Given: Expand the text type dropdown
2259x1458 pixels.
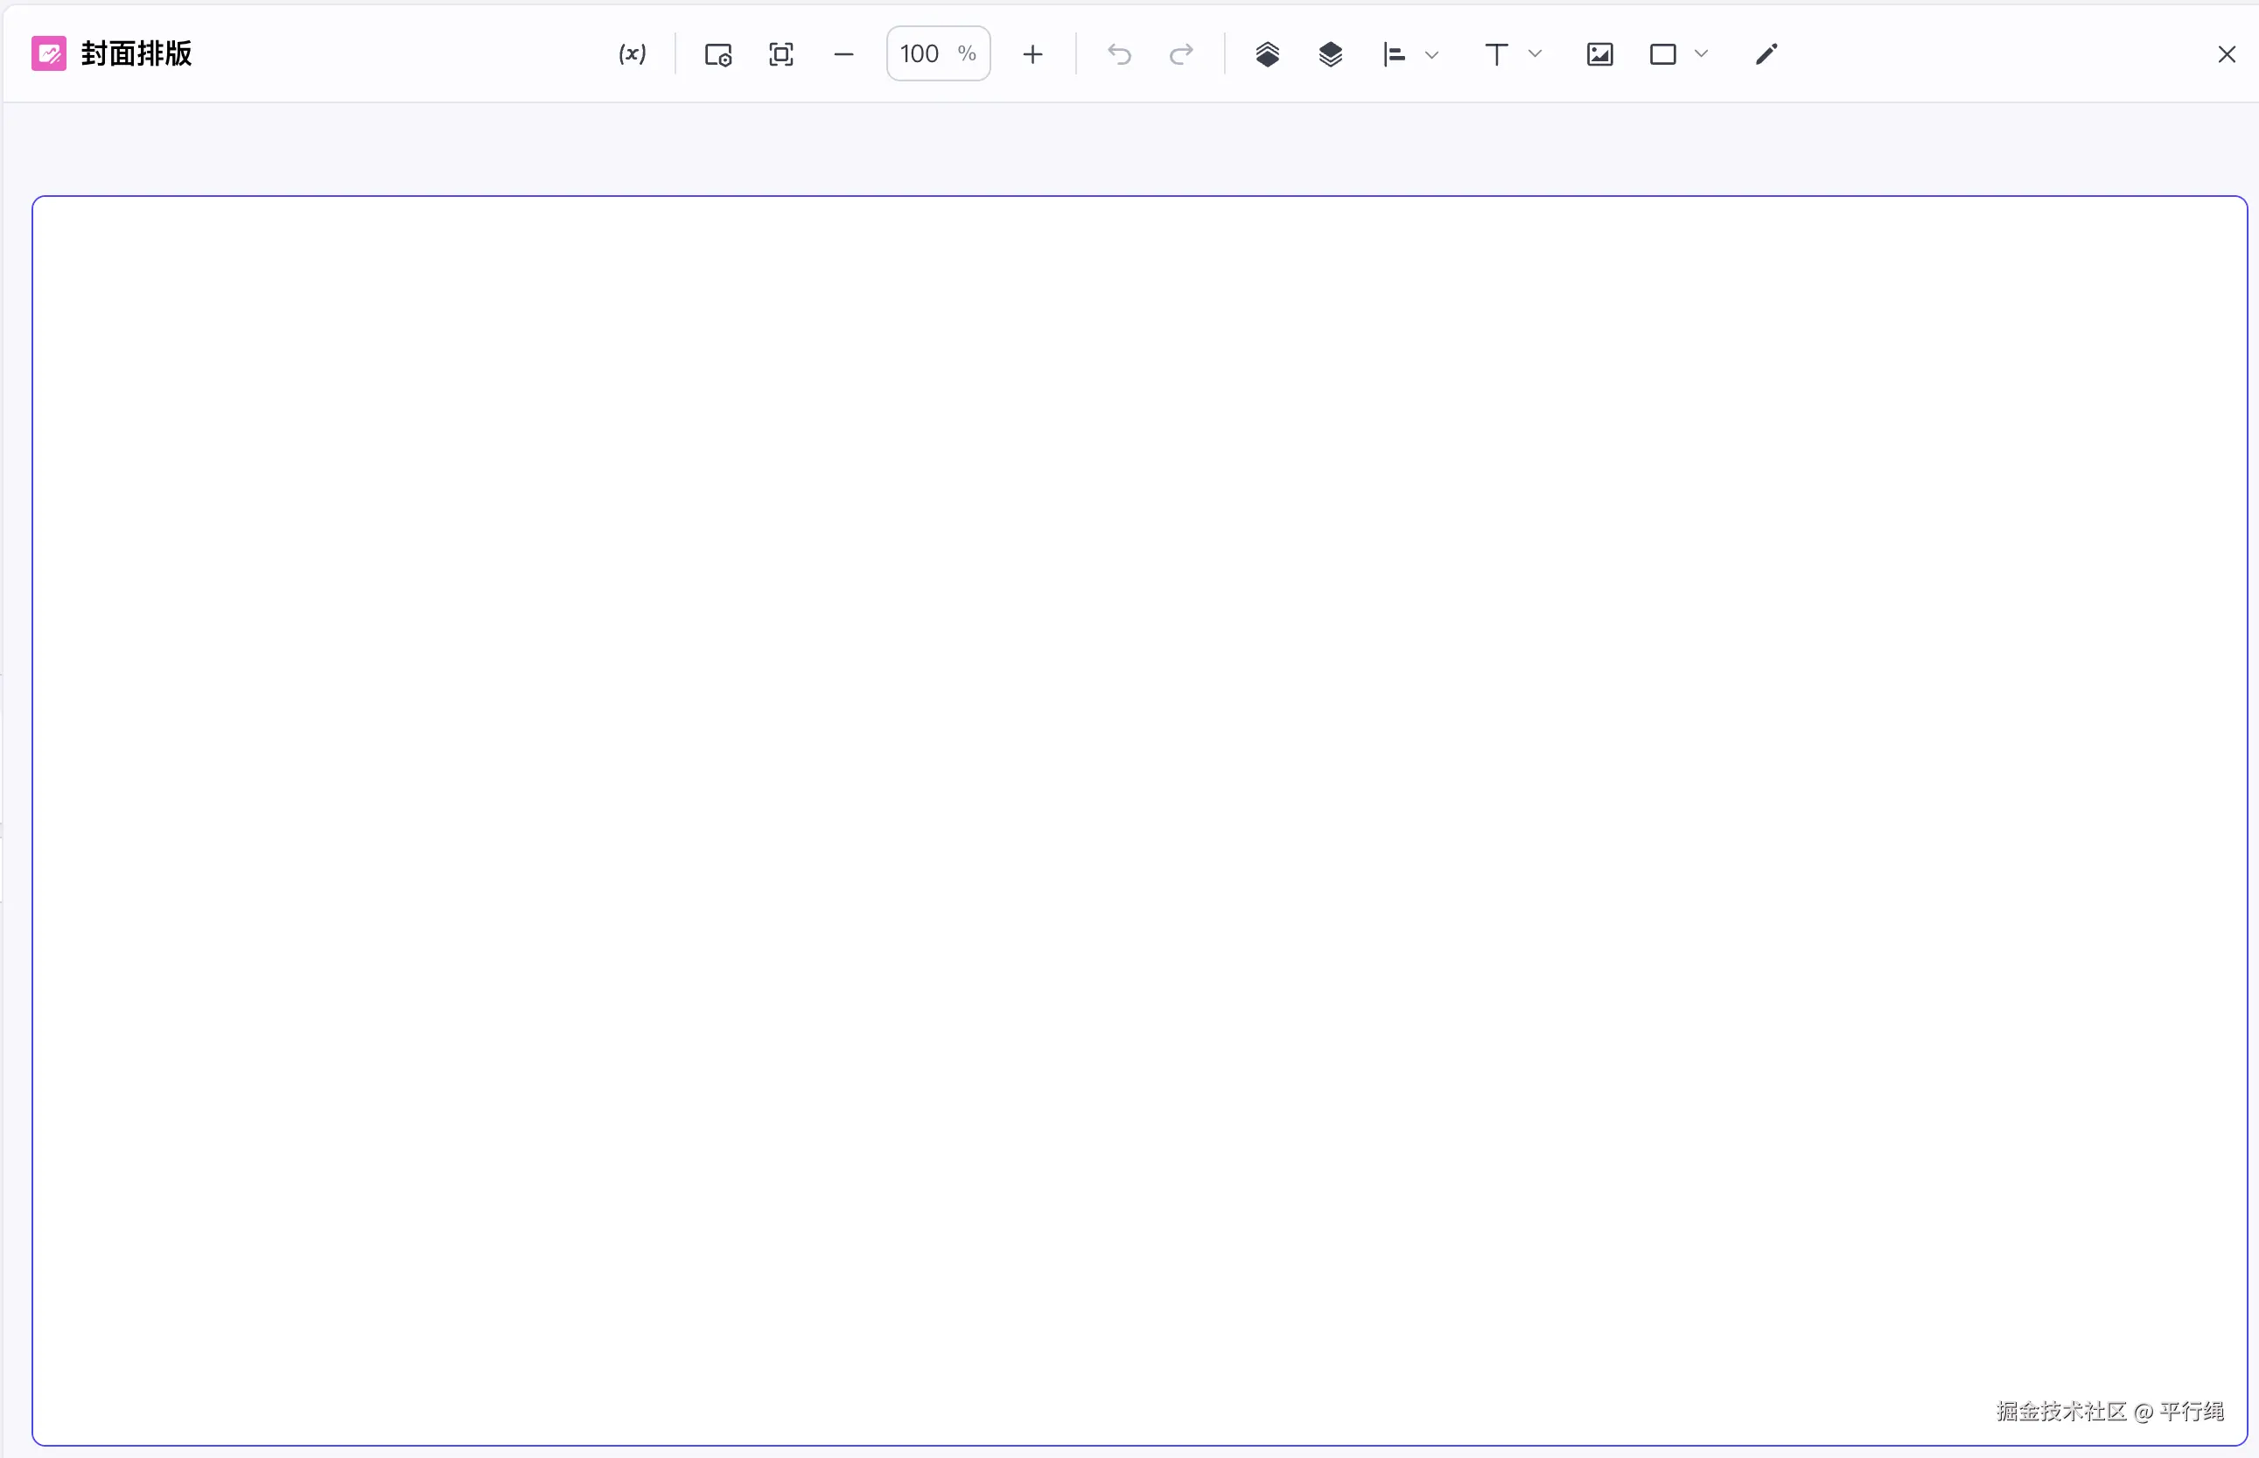Looking at the screenshot, I should point(1535,54).
